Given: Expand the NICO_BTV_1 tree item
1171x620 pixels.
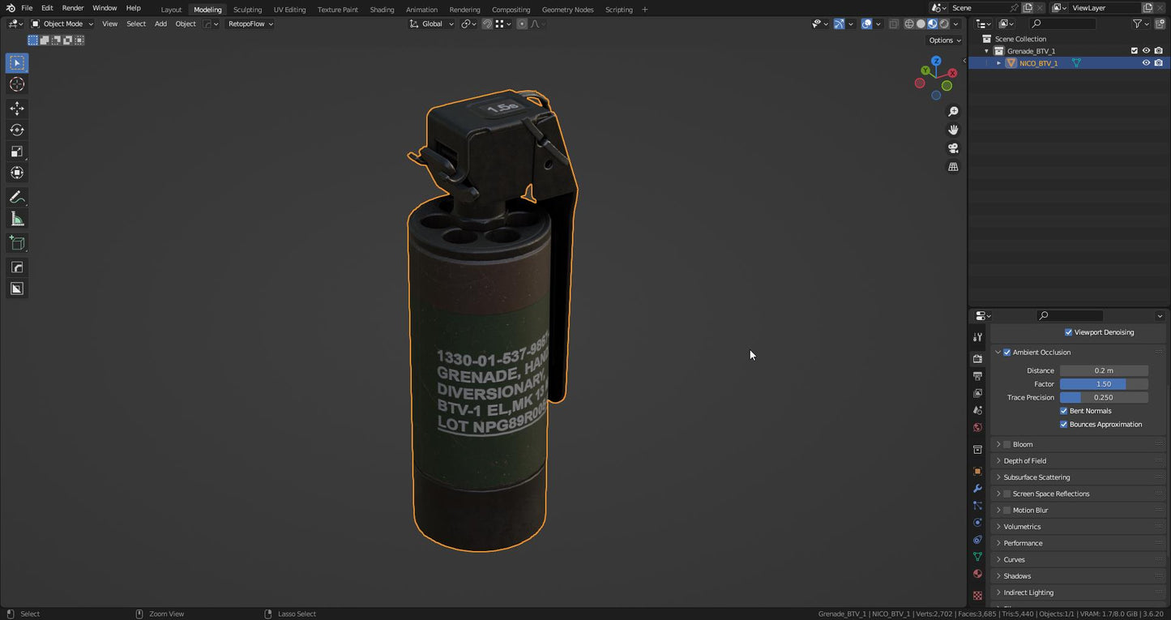Looking at the screenshot, I should pyautogui.click(x=998, y=63).
